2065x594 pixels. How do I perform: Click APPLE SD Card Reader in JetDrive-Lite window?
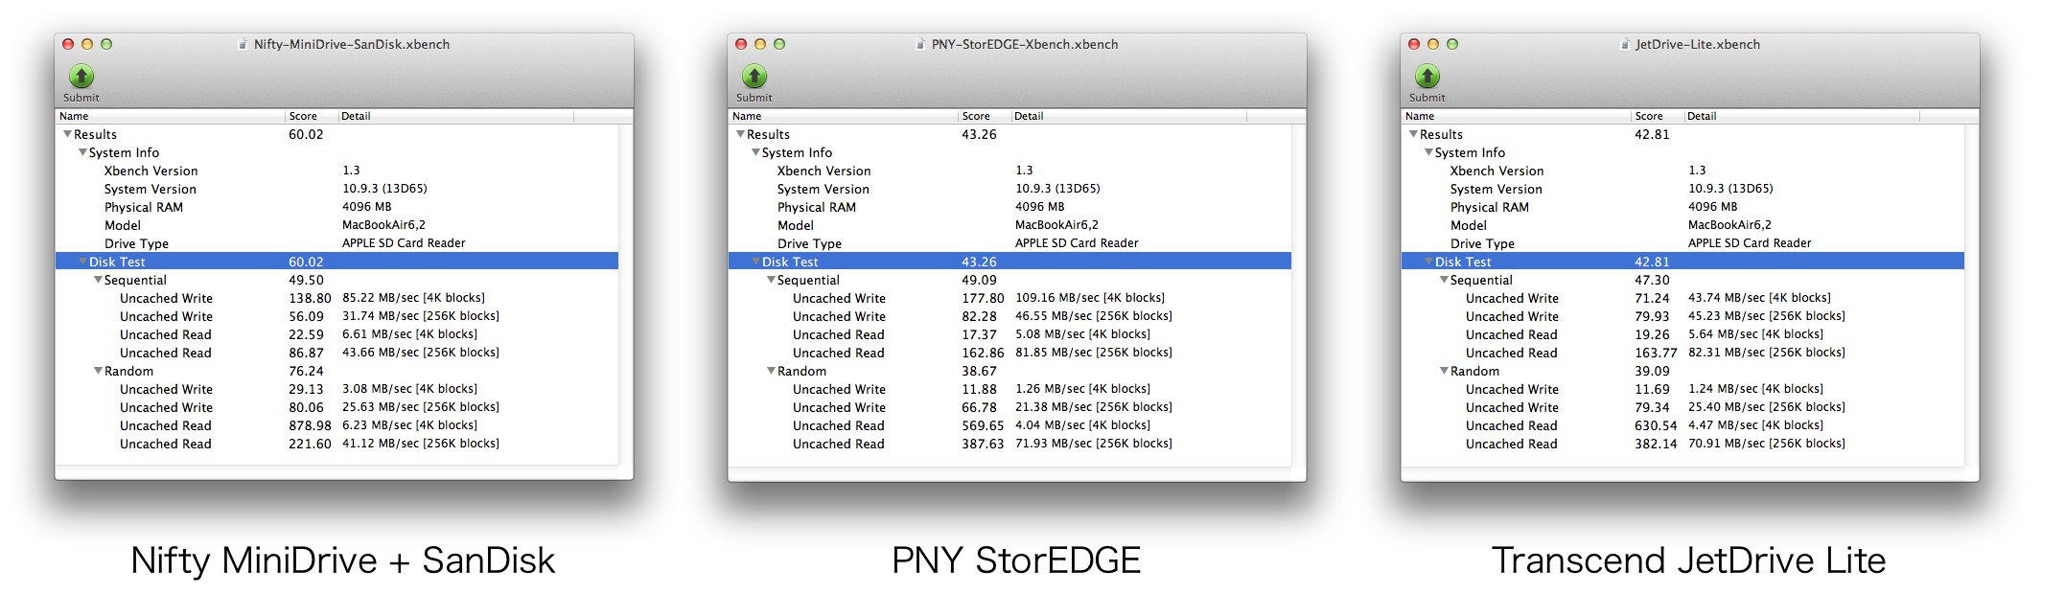click(x=1750, y=243)
